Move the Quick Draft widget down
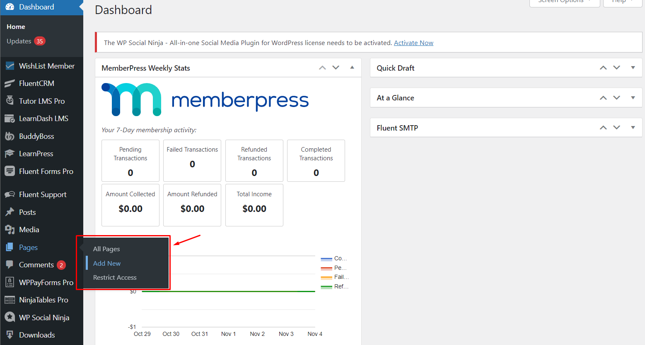This screenshot has height=345, width=645. pyautogui.click(x=616, y=68)
